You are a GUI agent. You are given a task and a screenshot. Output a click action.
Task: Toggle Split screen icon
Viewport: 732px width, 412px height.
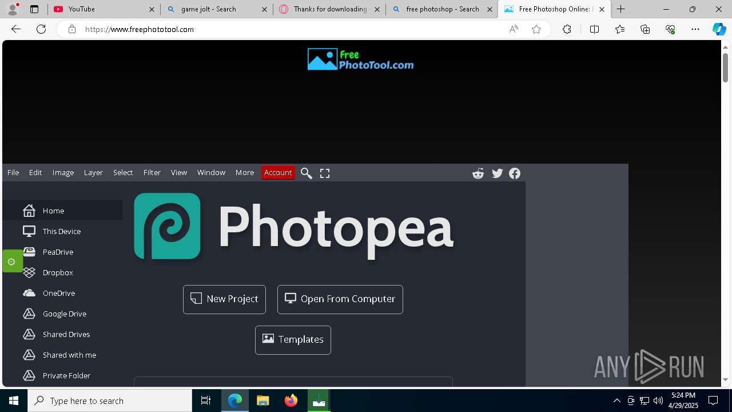point(594,29)
